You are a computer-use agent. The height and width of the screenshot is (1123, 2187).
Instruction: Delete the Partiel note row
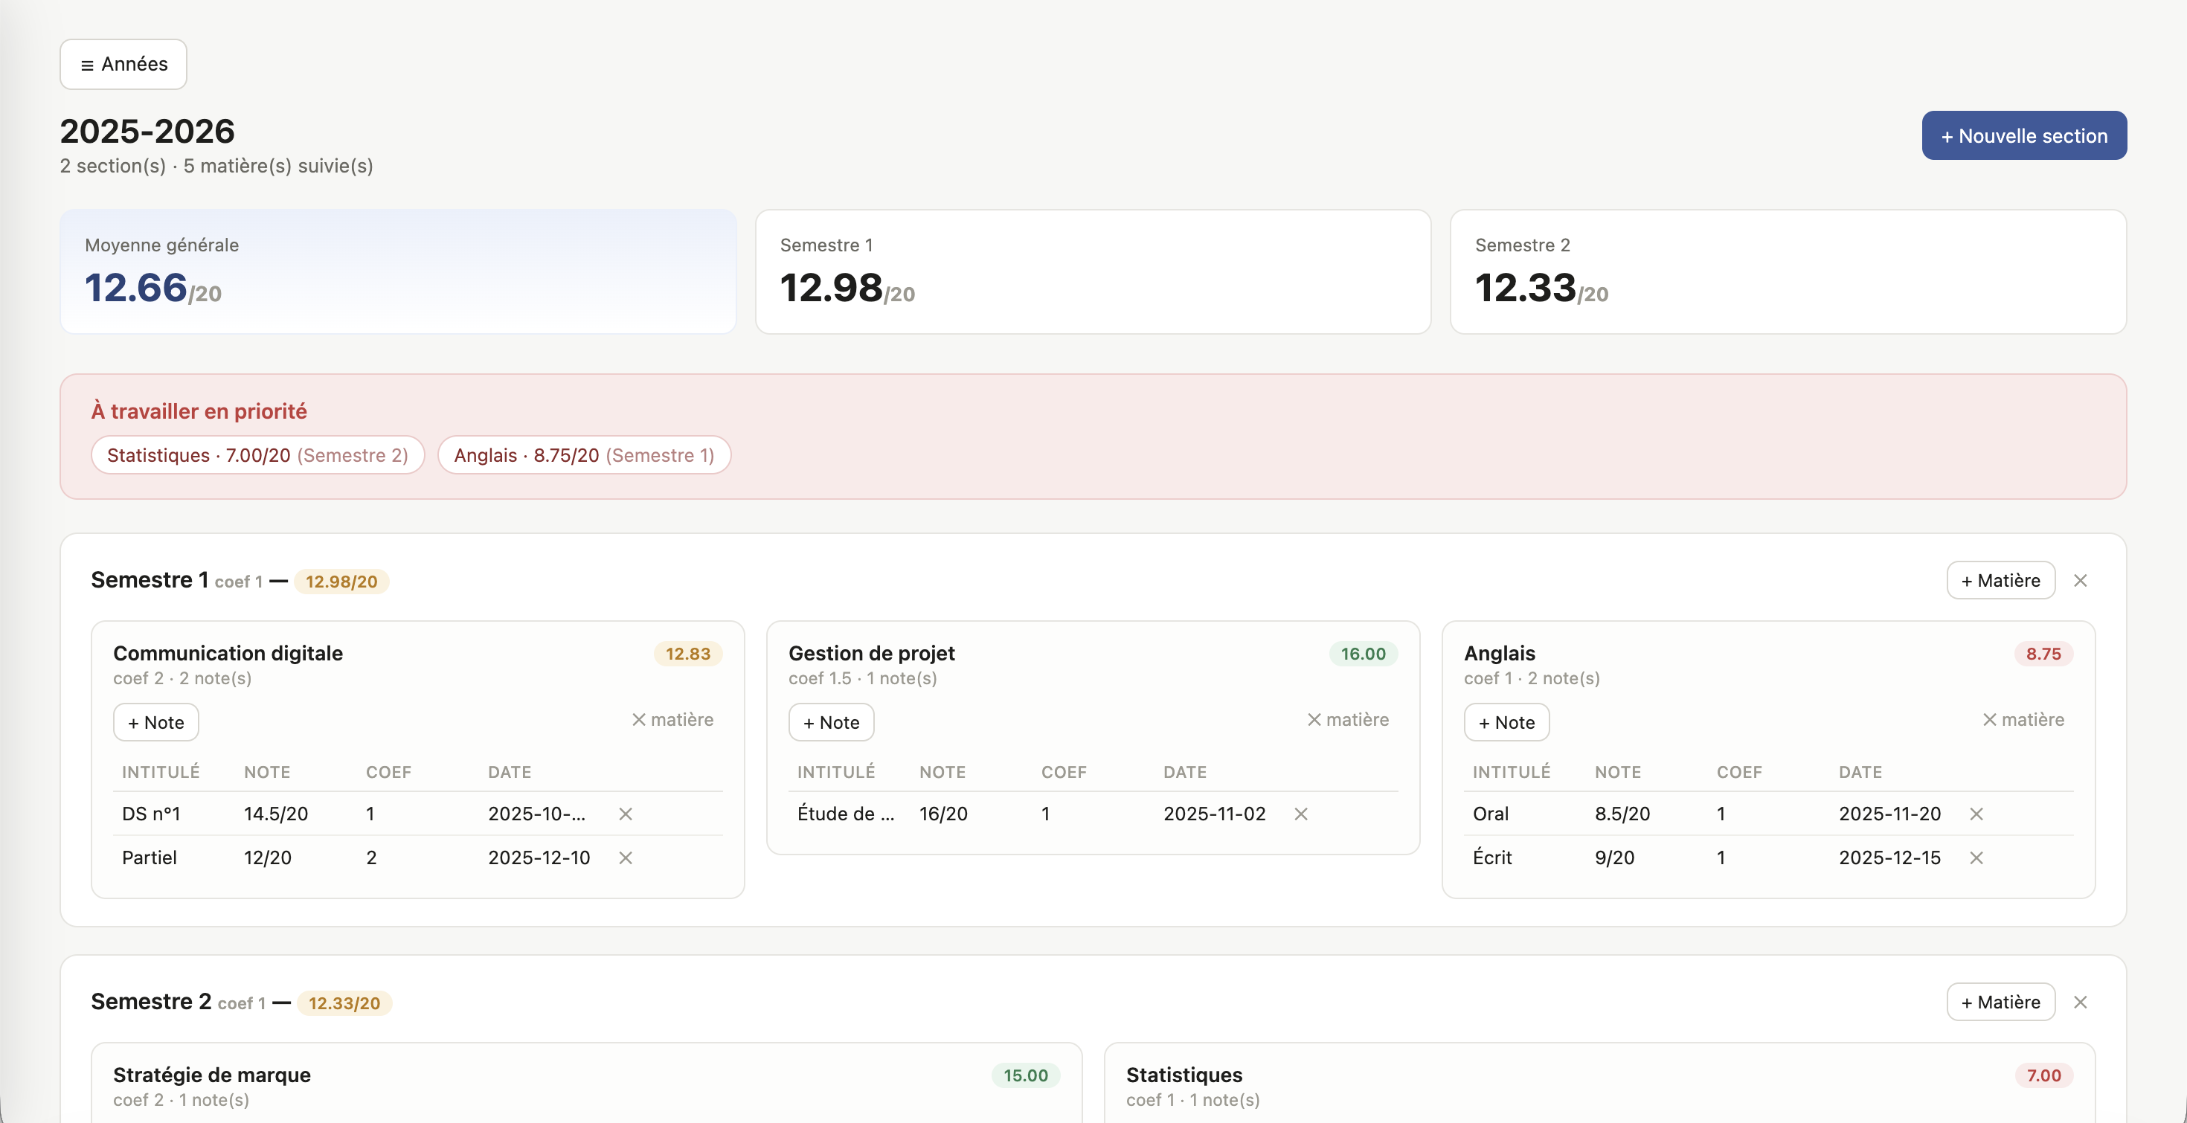pos(626,858)
